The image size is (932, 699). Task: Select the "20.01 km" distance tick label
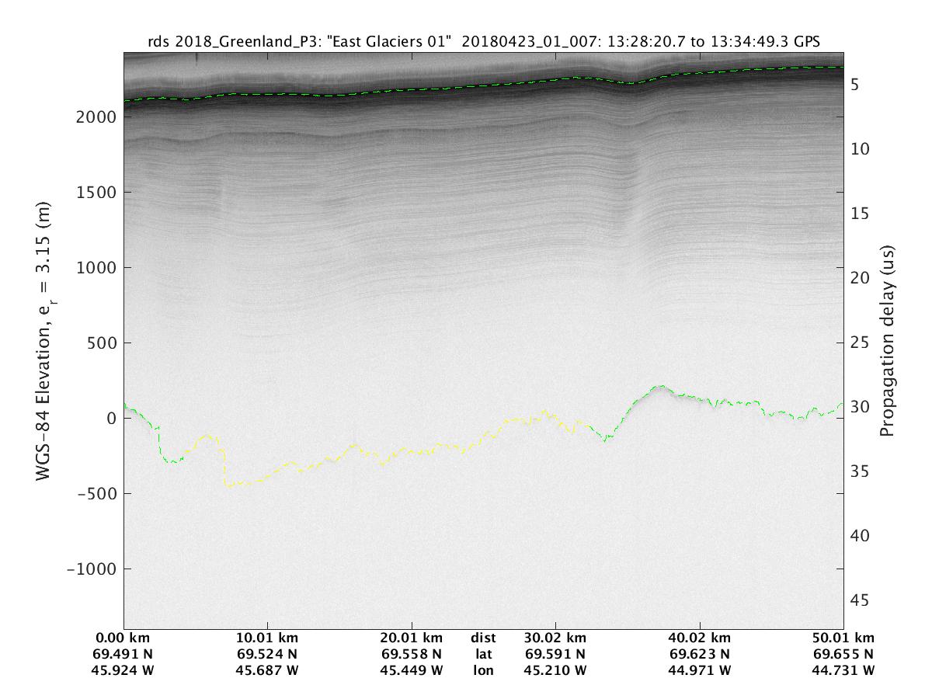tap(412, 638)
